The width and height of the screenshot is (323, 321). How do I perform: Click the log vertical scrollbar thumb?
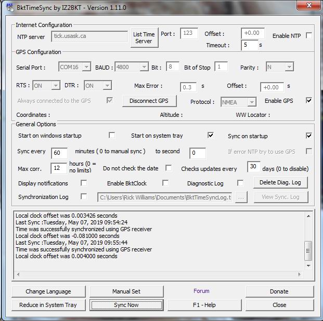coord(308,251)
